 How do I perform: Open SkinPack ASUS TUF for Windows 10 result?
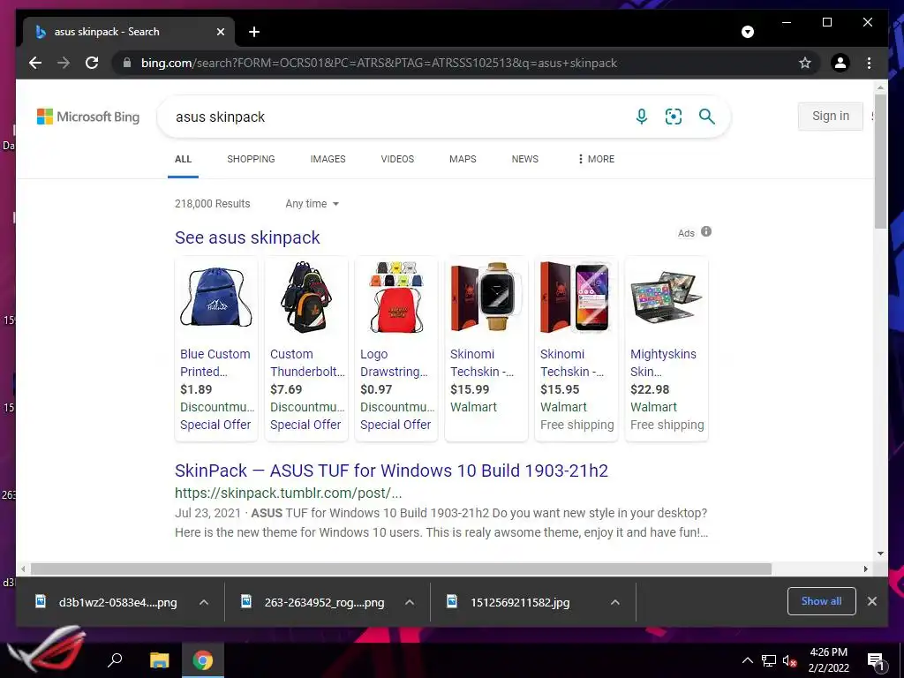[391, 471]
